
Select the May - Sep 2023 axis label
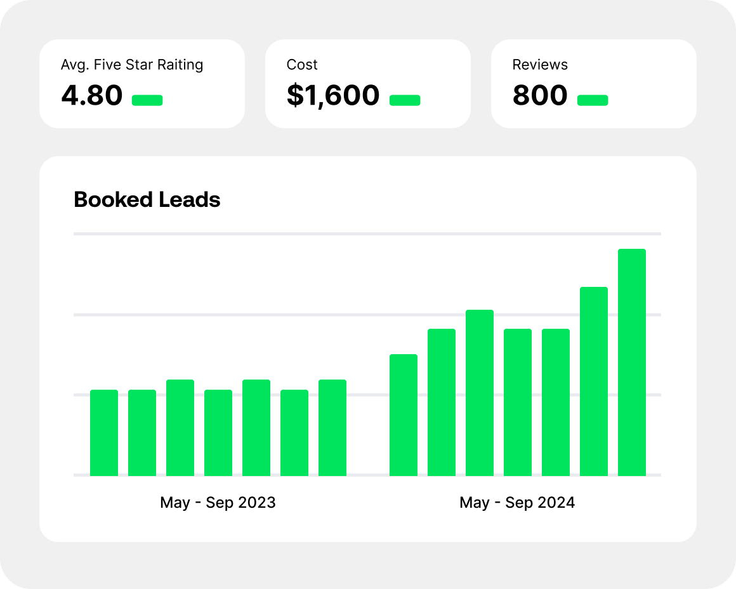pos(218,503)
